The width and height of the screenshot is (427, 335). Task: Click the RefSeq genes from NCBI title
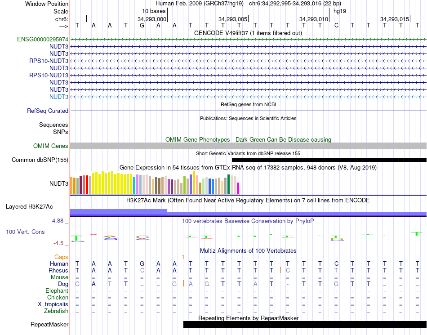(x=249, y=104)
